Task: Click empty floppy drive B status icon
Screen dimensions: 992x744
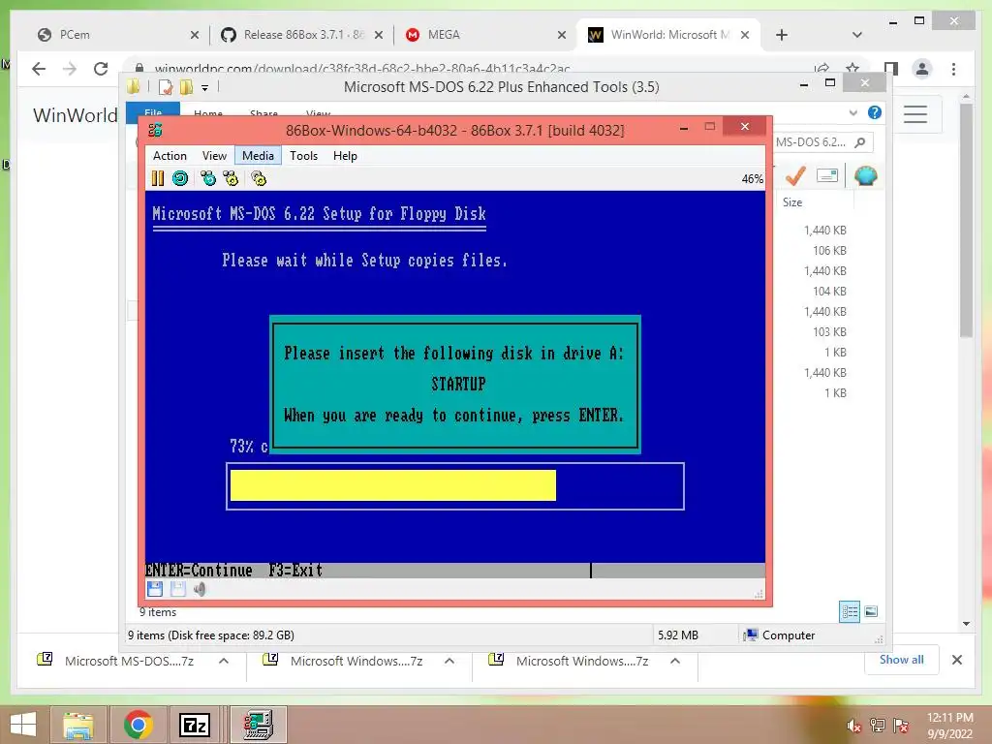Action: pos(178,589)
